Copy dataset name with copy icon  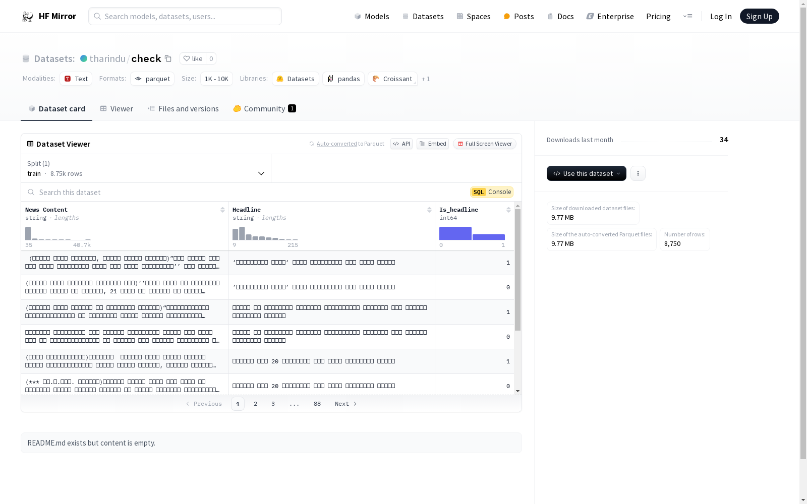[x=168, y=59]
